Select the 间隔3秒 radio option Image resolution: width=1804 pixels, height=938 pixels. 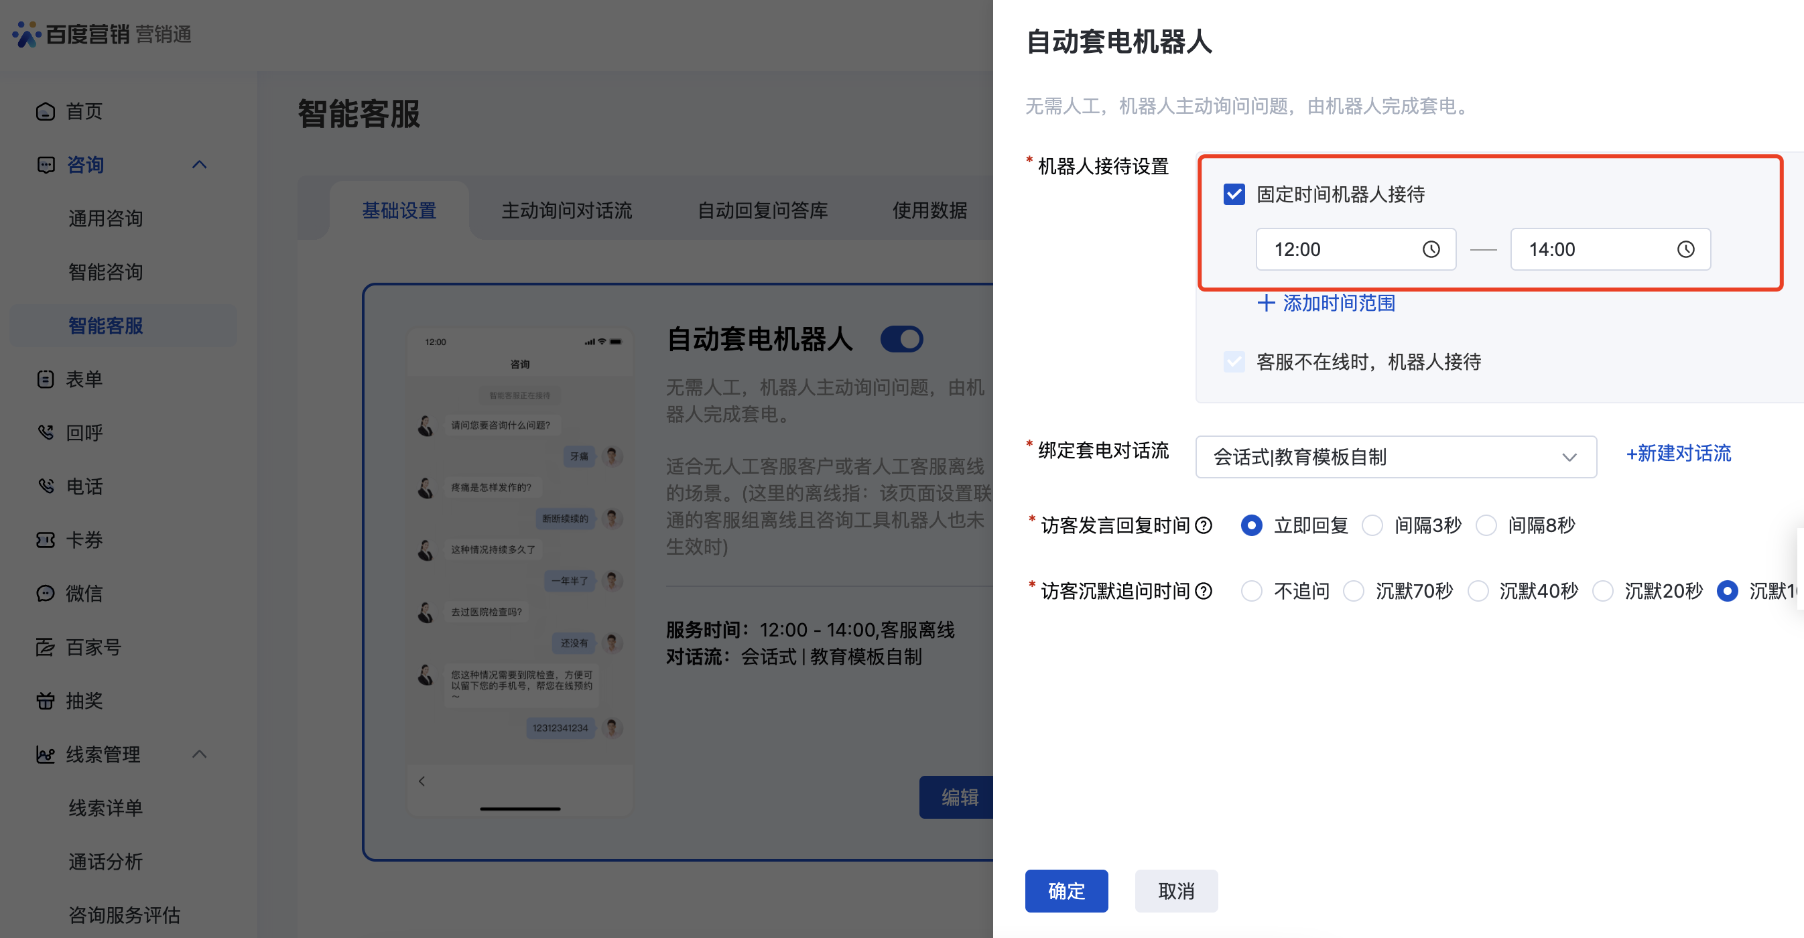[x=1372, y=526]
